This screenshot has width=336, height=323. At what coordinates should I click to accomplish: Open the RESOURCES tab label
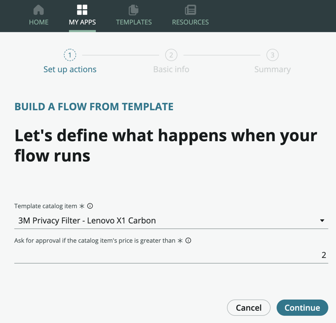click(x=190, y=22)
